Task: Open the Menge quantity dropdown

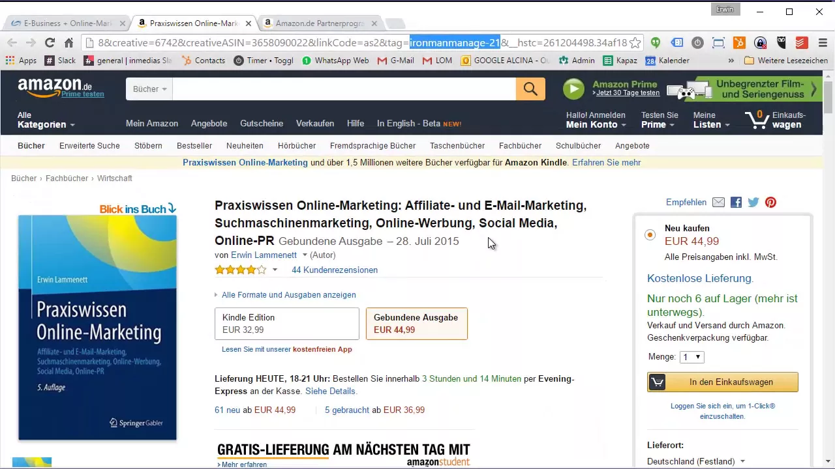Action: [x=691, y=357]
